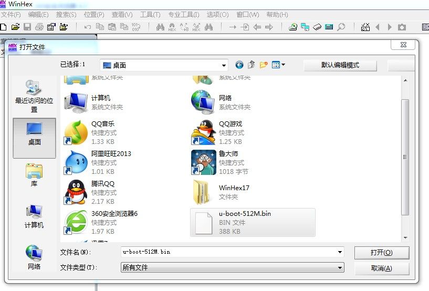Click the Print toolbar icon
429x291 pixels.
click(39, 27)
